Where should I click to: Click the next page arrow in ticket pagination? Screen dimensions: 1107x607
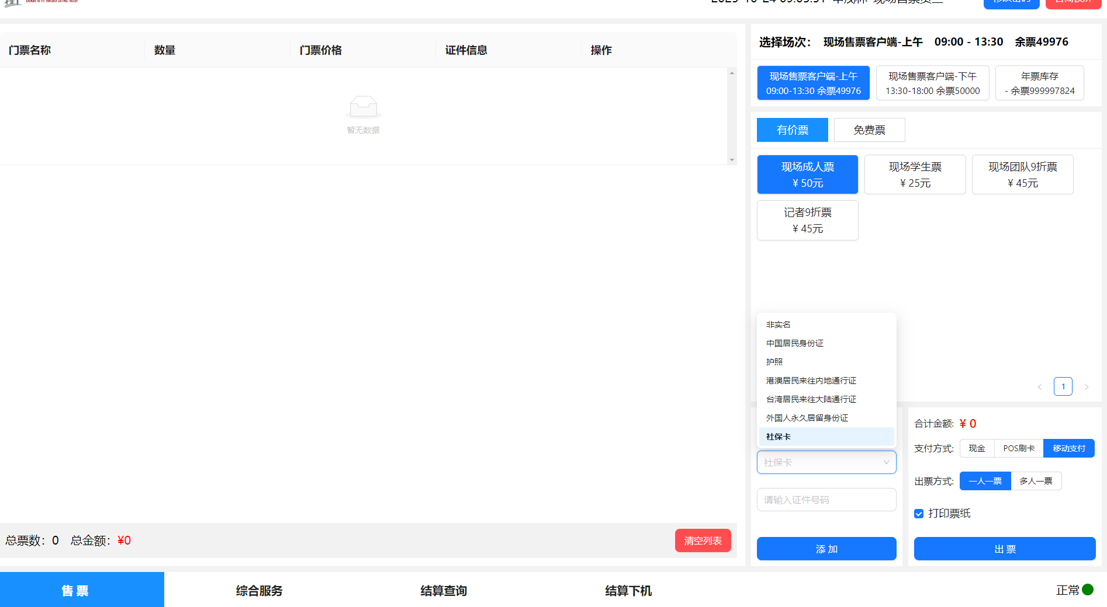[x=1087, y=387]
